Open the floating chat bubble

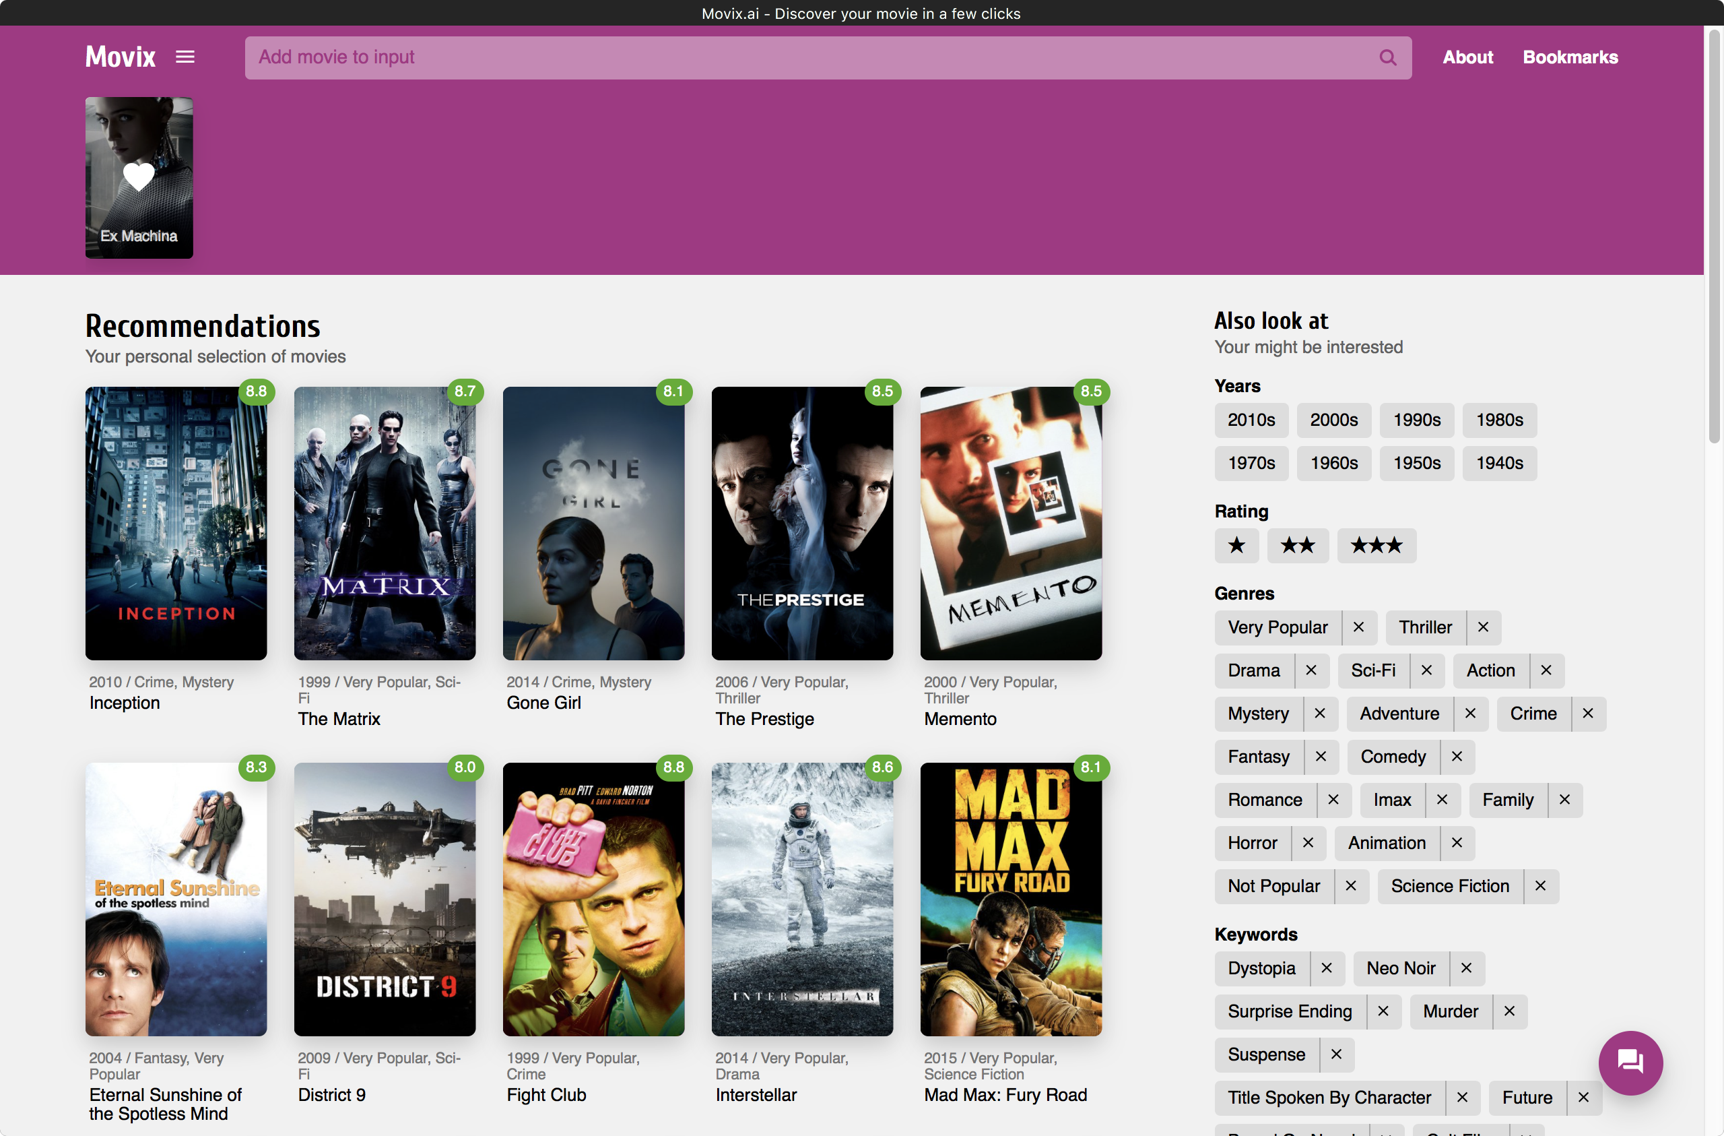click(1630, 1063)
